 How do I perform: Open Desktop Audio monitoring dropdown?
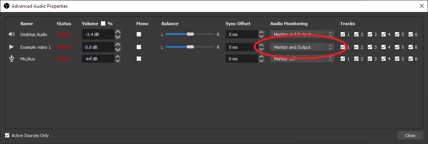coord(303,34)
